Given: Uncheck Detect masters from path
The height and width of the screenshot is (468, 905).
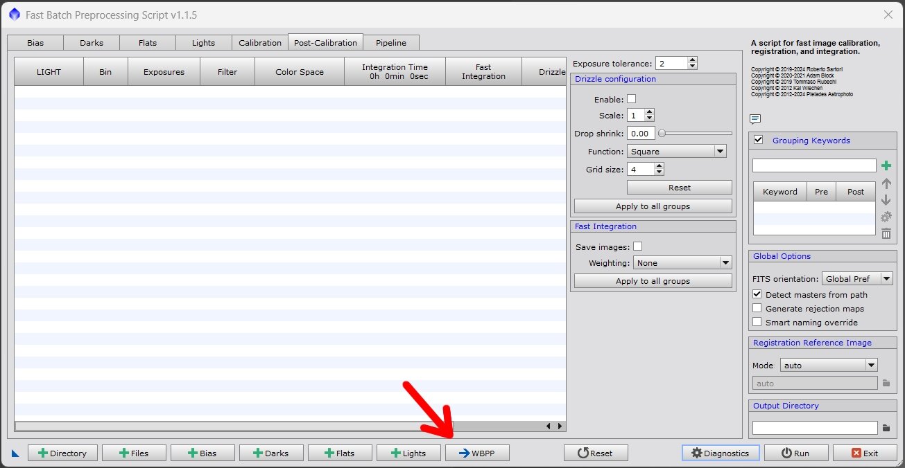Looking at the screenshot, I should [x=757, y=294].
